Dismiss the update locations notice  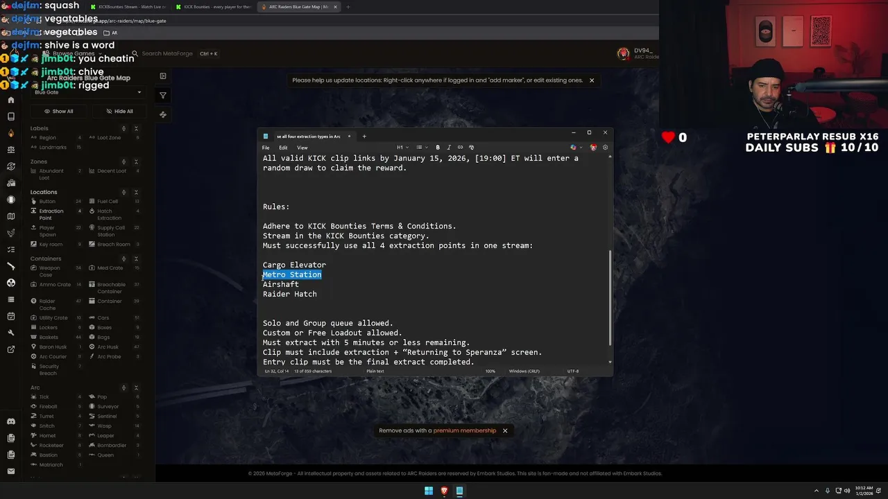point(592,80)
